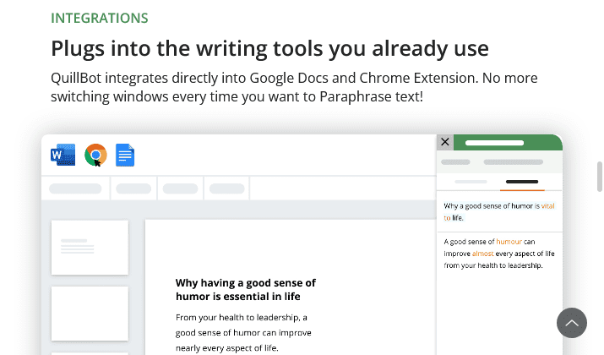Click the first page thumbnail in the document sidebar
This screenshot has width=604, height=355.
90,248
